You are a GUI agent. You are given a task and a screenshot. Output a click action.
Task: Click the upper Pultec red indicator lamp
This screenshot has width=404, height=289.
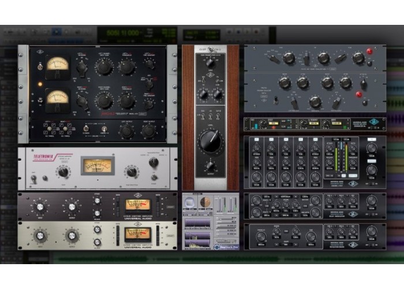click(369, 51)
